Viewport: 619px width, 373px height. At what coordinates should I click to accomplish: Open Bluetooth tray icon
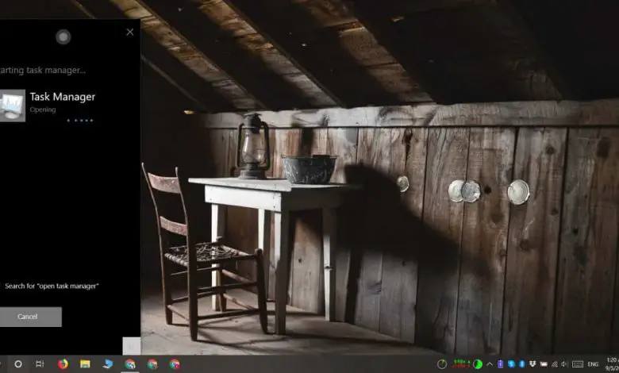521,364
